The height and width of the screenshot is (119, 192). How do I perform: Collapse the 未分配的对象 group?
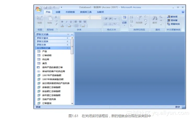point(53,48)
